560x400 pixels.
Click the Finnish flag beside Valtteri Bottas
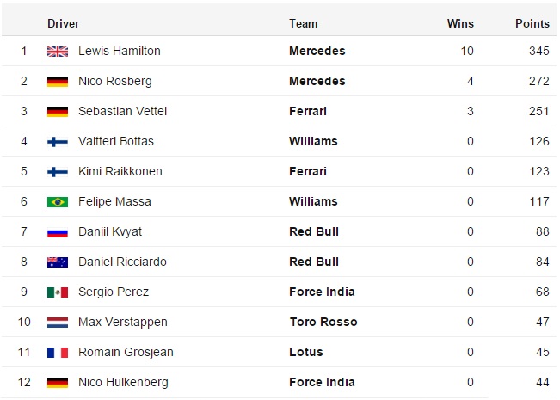point(58,142)
